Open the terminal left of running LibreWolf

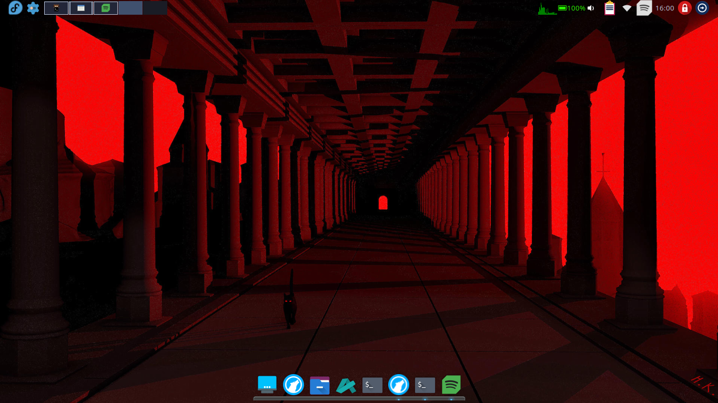(x=372, y=385)
